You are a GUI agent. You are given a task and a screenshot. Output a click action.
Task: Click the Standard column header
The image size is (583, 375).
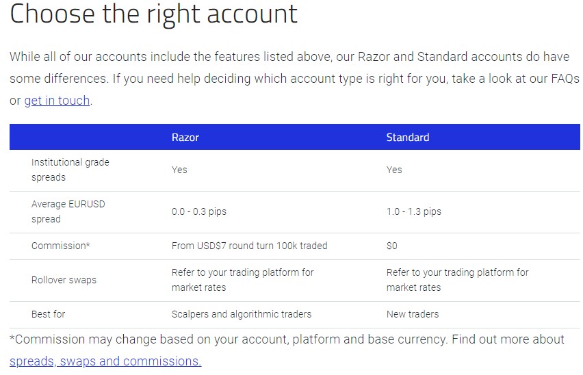point(407,138)
